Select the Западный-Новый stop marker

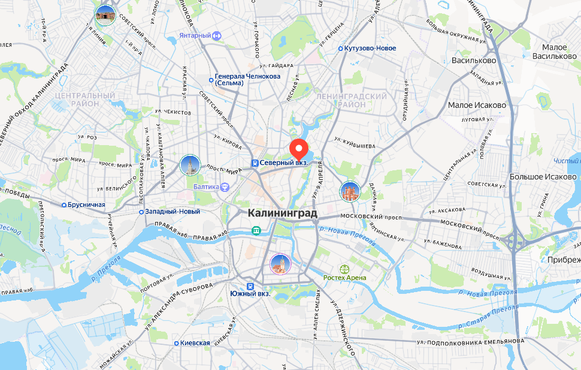pos(141,212)
